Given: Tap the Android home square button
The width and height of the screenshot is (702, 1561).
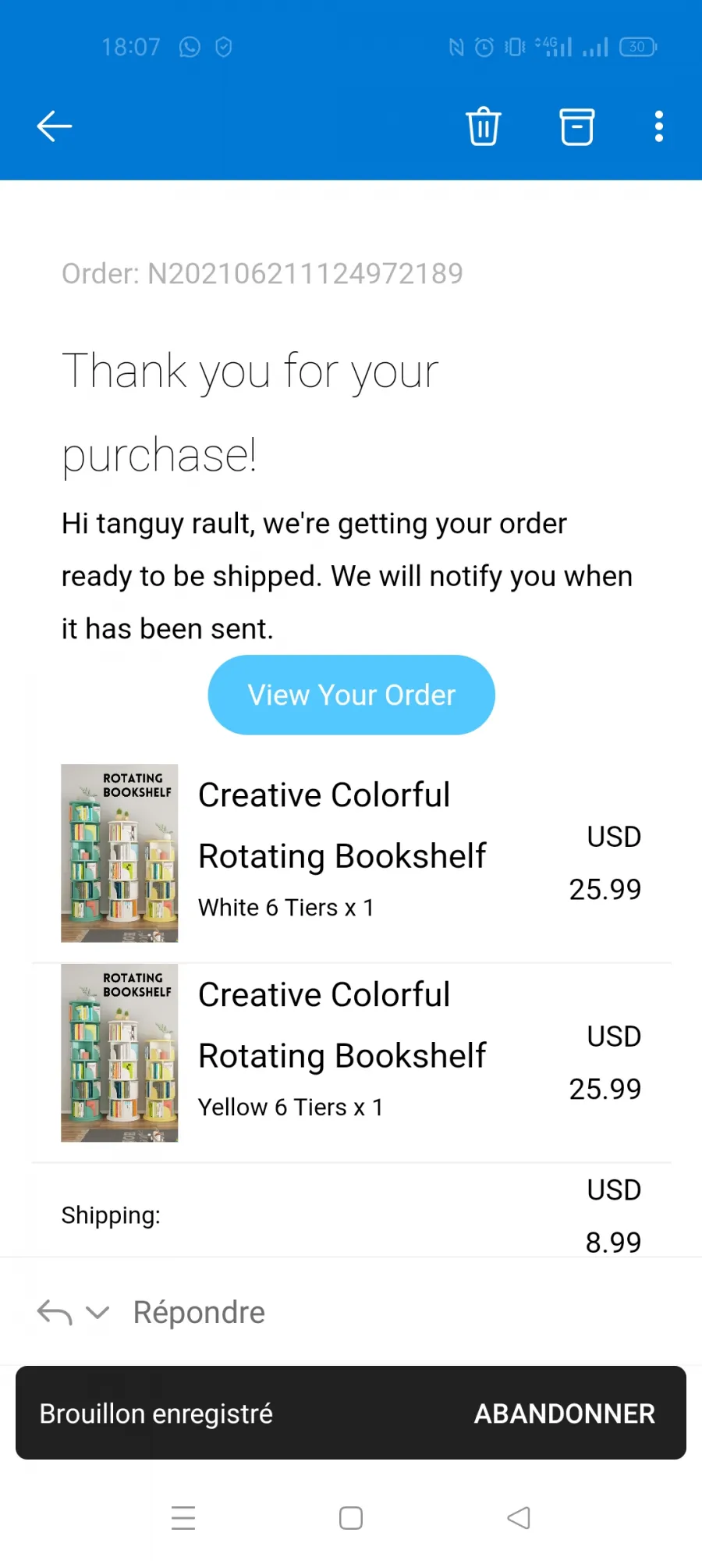Looking at the screenshot, I should coord(351,1518).
